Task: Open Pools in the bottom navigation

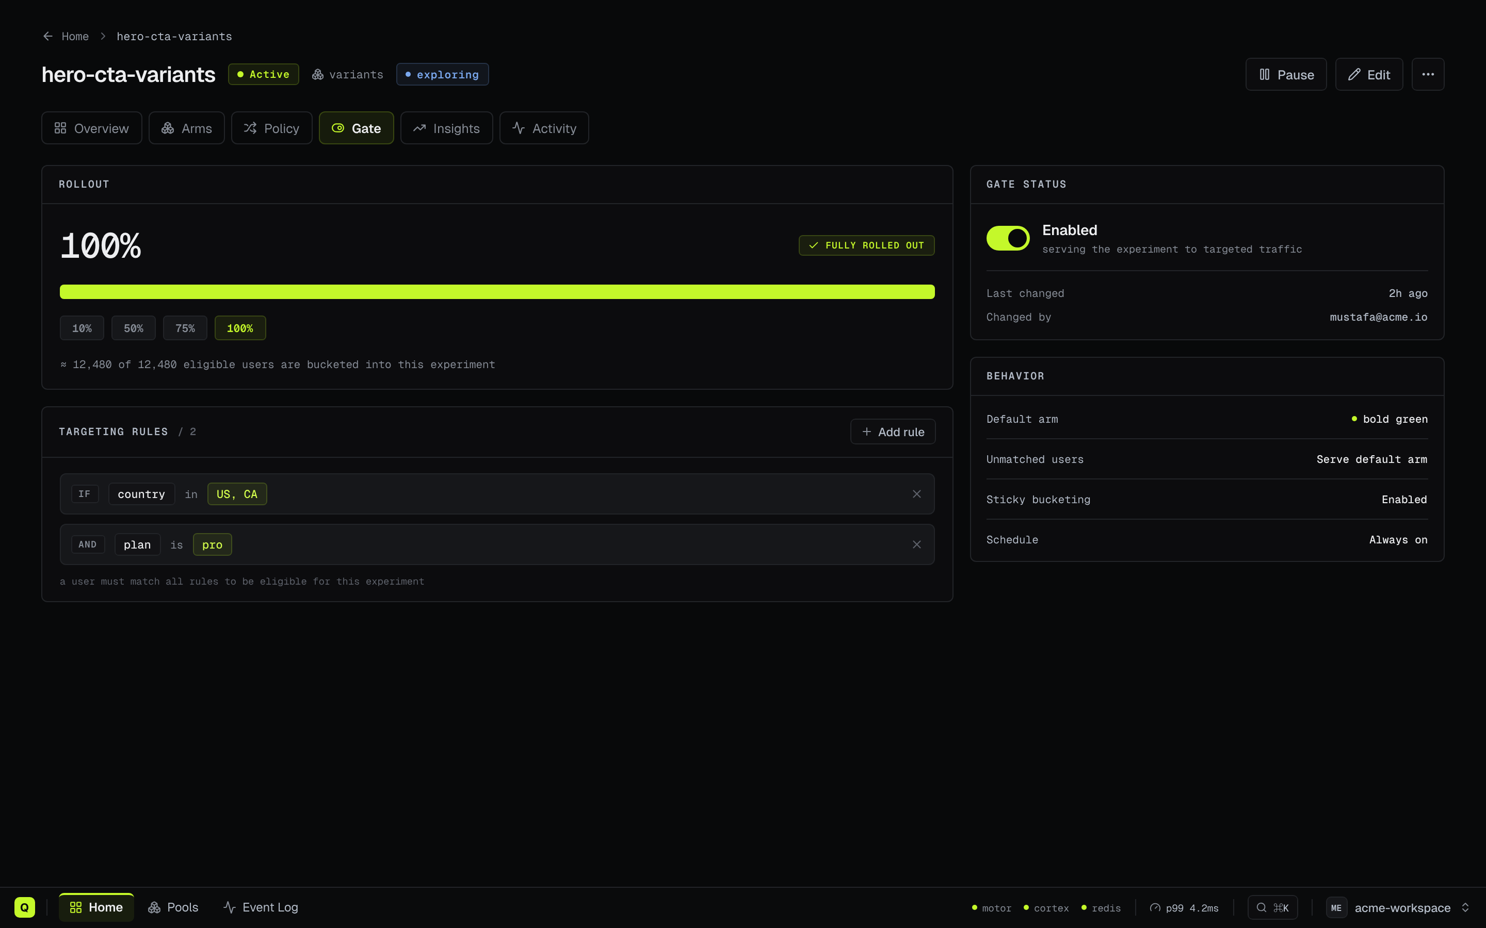Action: pyautogui.click(x=173, y=907)
